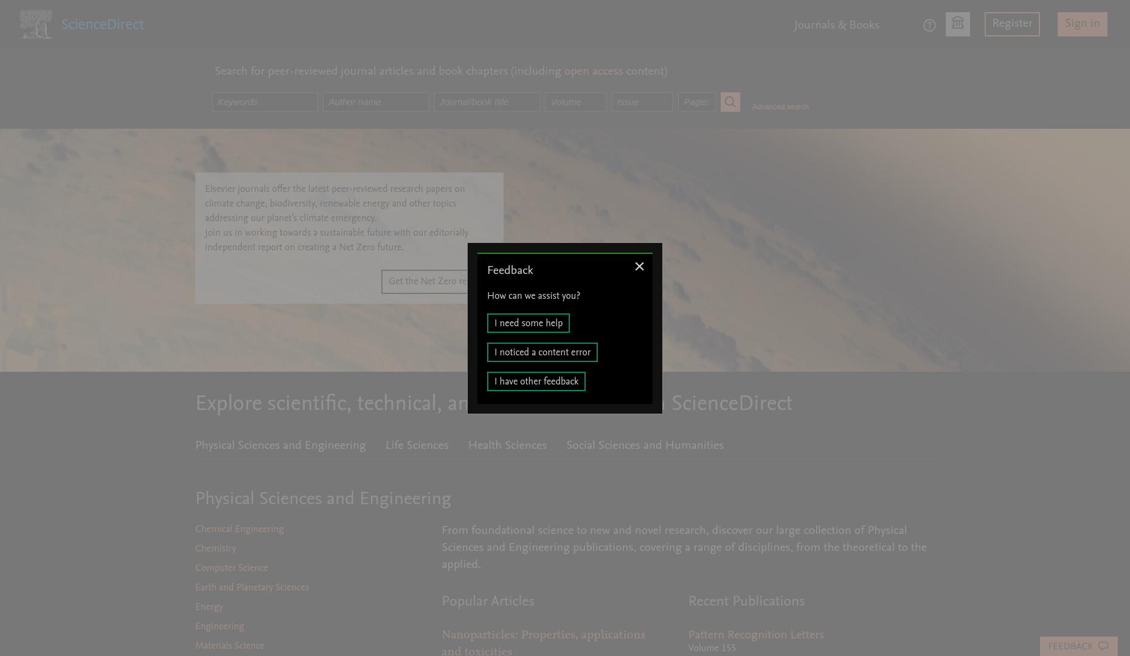The height and width of the screenshot is (656, 1130).
Task: Open Chemical Engineering subject link
Action: [x=239, y=530]
